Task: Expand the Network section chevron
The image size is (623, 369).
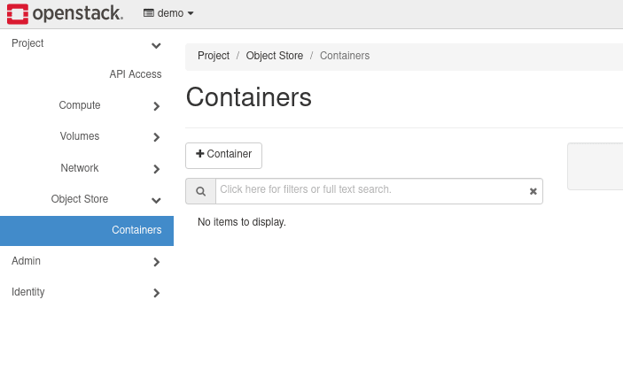Action: (x=156, y=168)
